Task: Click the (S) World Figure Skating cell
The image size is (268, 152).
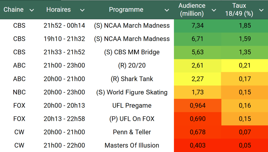Action: pos(132,92)
